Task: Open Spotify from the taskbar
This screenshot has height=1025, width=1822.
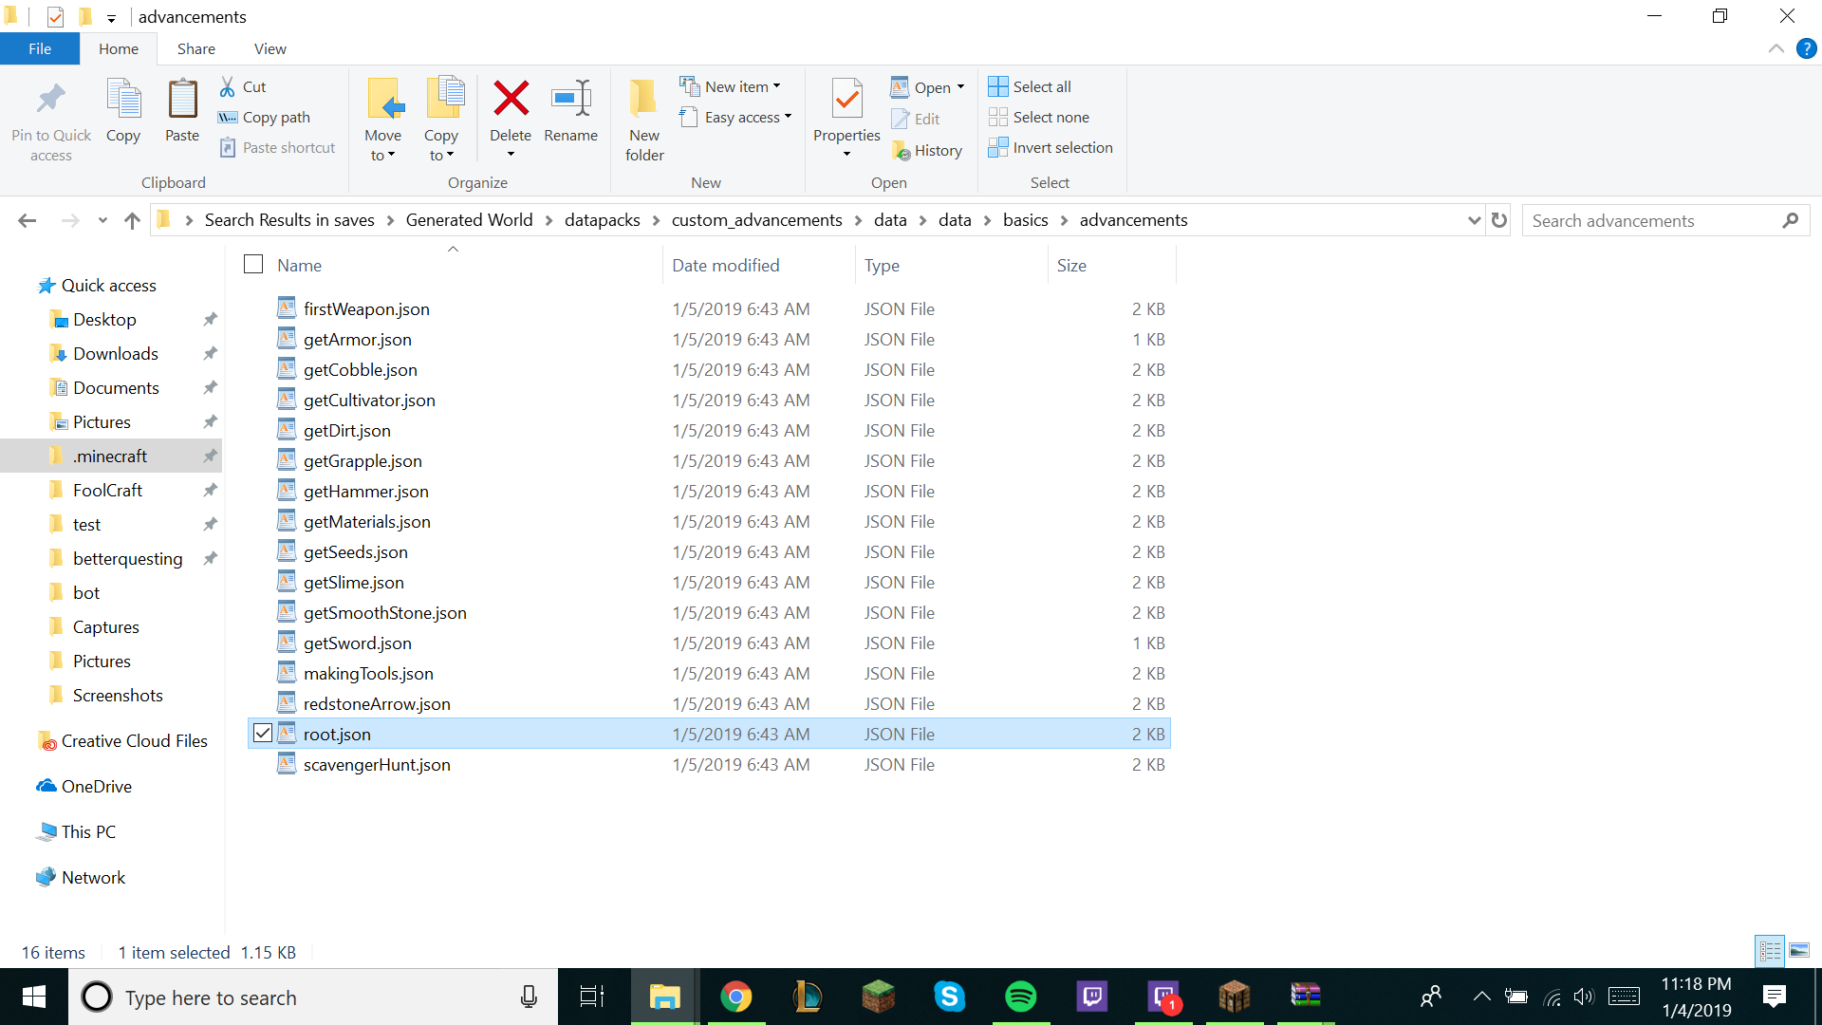Action: pos(1020,997)
